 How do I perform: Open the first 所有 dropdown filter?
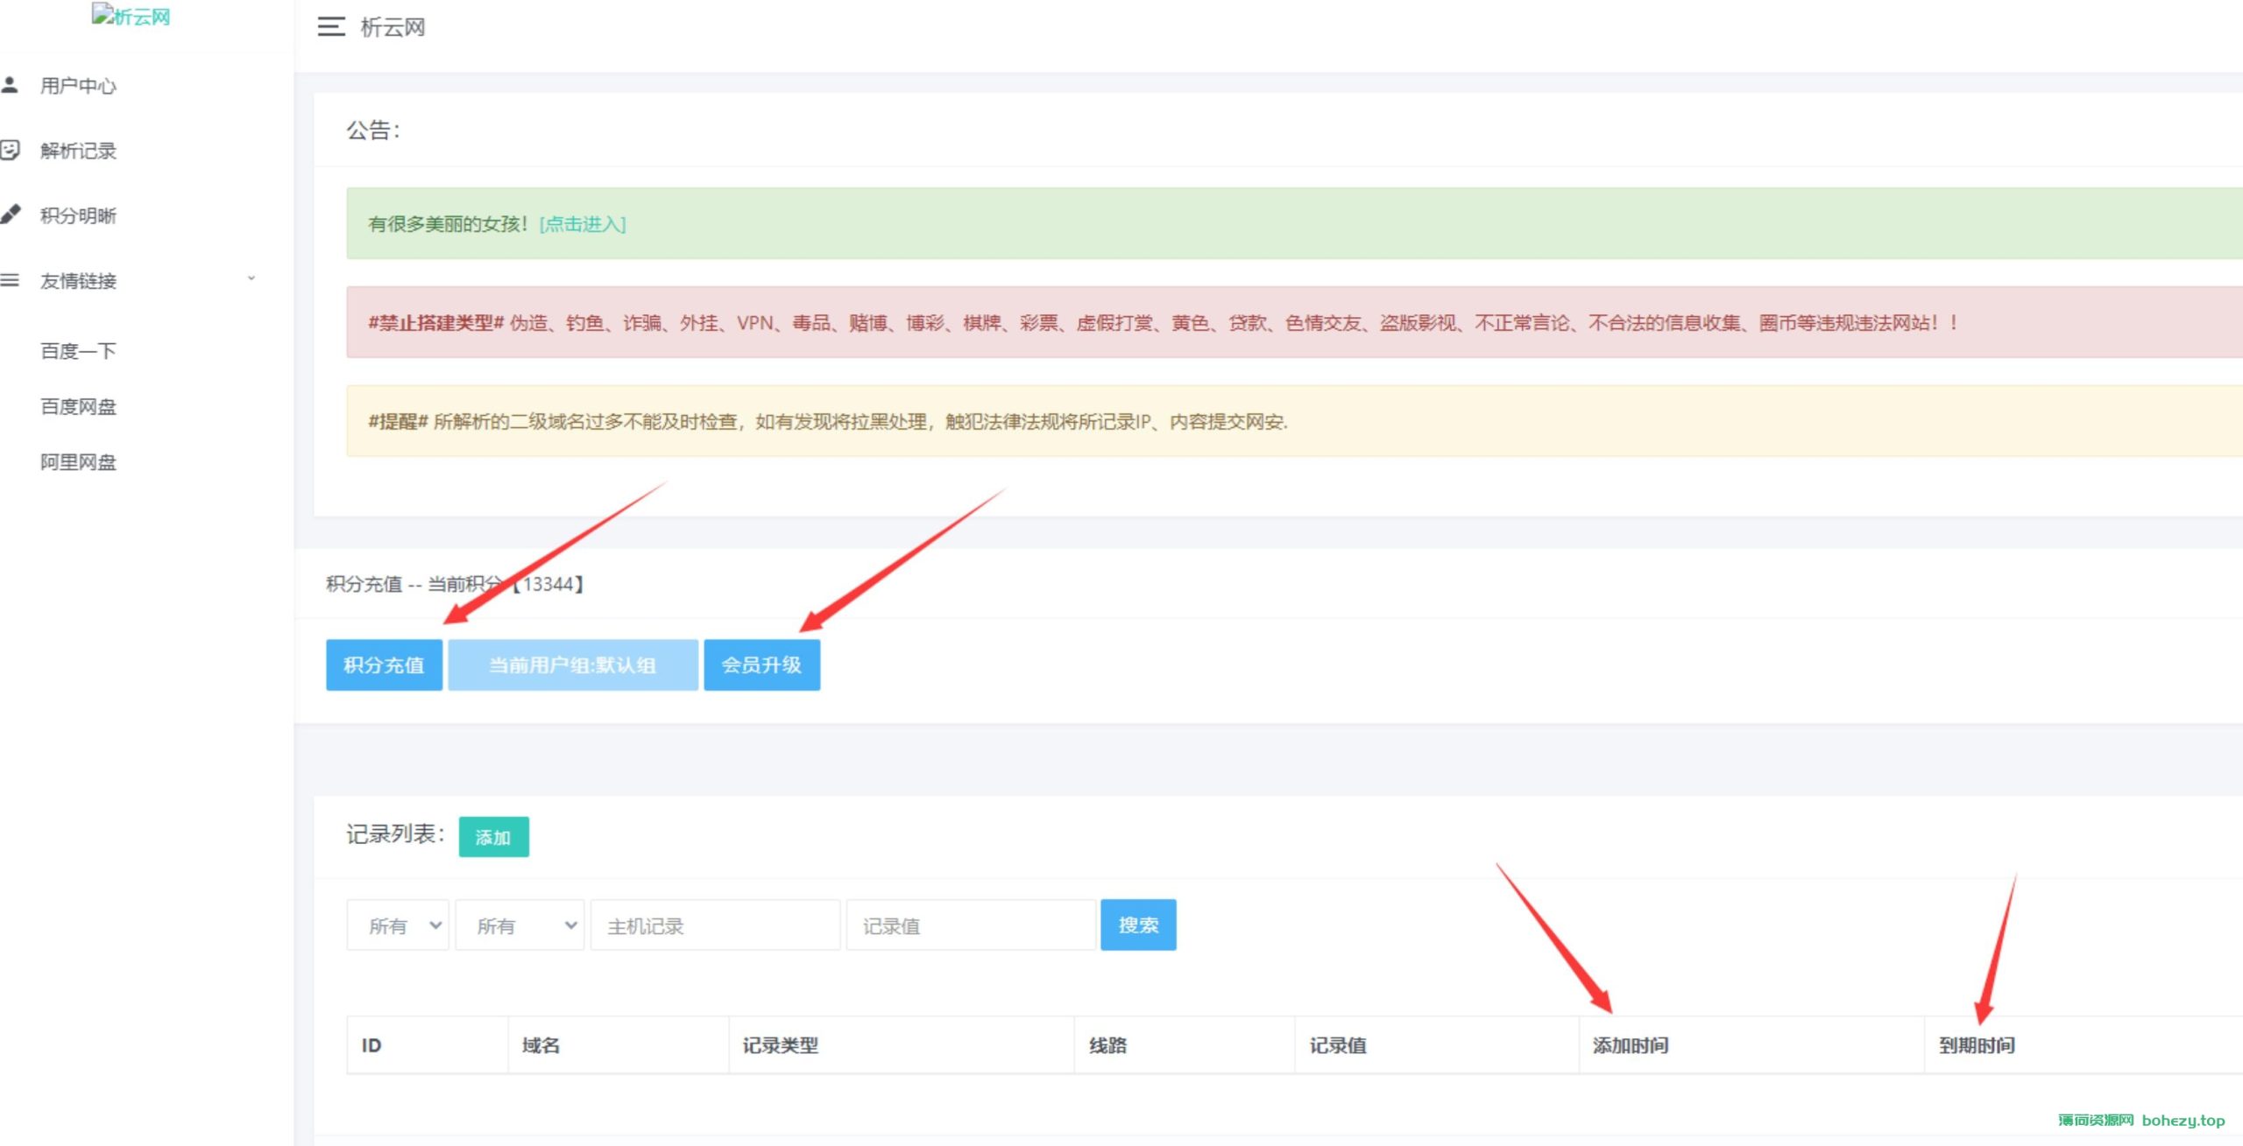point(398,925)
